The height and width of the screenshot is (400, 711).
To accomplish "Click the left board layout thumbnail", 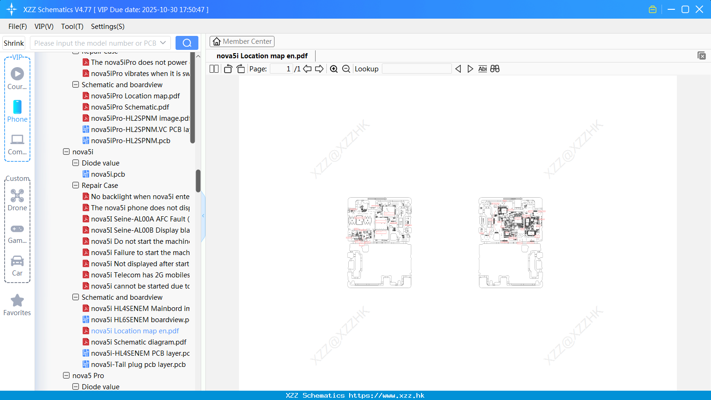I will click(380, 242).
